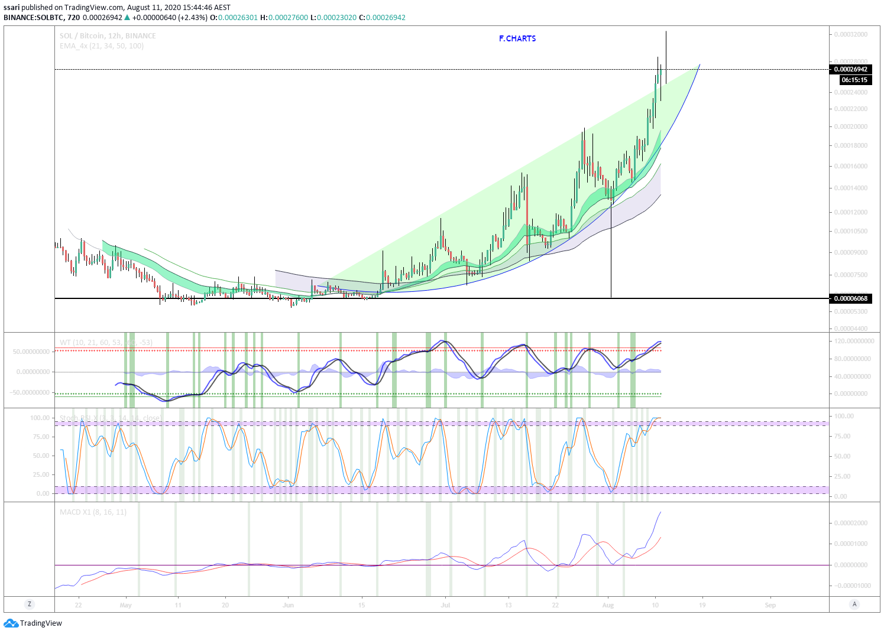Toggle the A auto-scale button
The image size is (884, 634).
point(854,604)
